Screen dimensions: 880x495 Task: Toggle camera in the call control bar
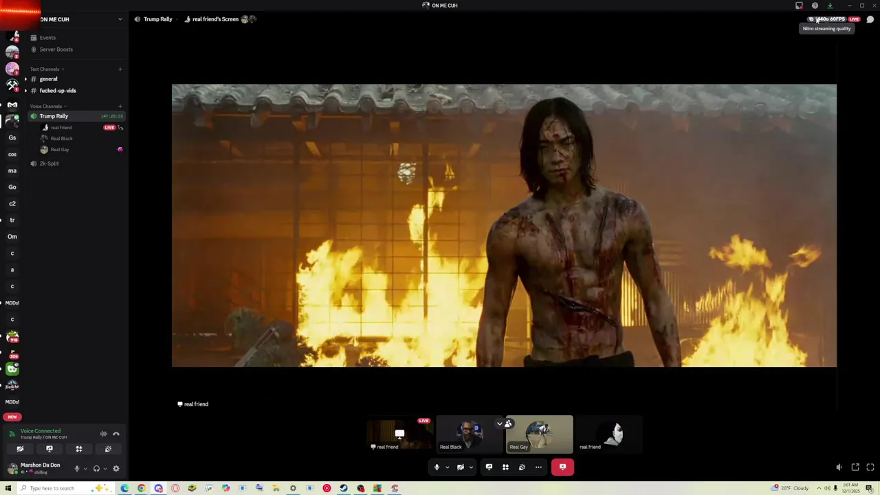pyautogui.click(x=461, y=467)
